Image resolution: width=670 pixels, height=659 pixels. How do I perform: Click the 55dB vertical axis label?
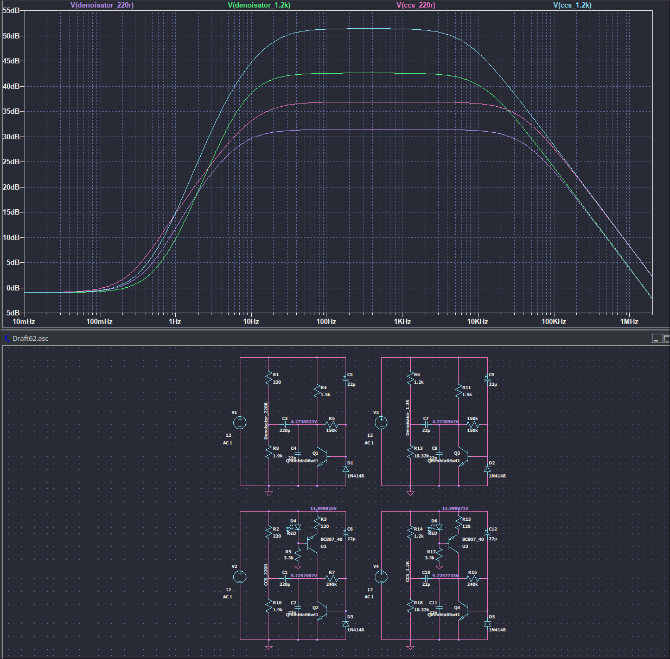pyautogui.click(x=11, y=11)
